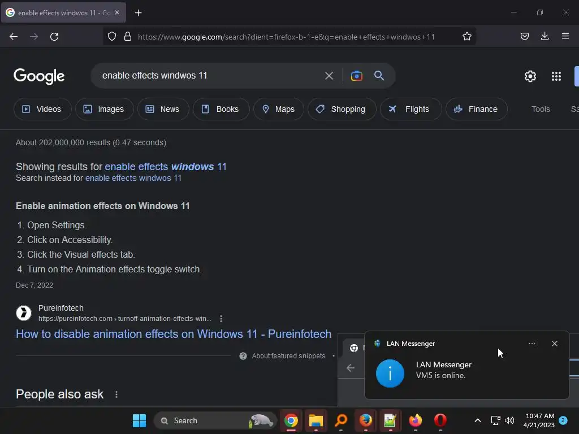This screenshot has height=434, width=579.
Task: Submit search with the magnifier icon
Action: (x=379, y=76)
